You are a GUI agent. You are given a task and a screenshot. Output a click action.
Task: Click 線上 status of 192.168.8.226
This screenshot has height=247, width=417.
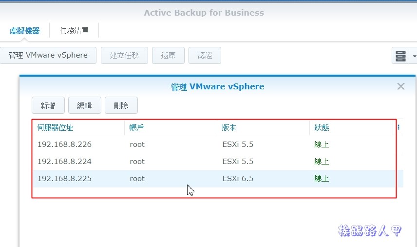[322, 144]
